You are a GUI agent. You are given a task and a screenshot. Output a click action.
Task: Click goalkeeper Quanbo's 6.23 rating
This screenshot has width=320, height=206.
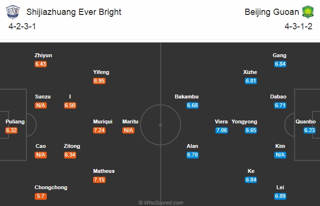309,130
